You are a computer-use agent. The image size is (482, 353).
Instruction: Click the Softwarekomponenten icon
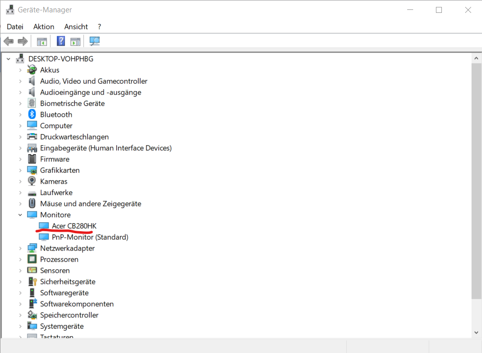[33, 303]
